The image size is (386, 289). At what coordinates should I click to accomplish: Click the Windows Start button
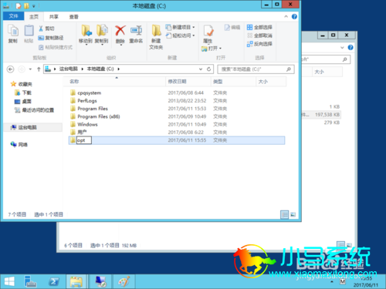point(9,282)
